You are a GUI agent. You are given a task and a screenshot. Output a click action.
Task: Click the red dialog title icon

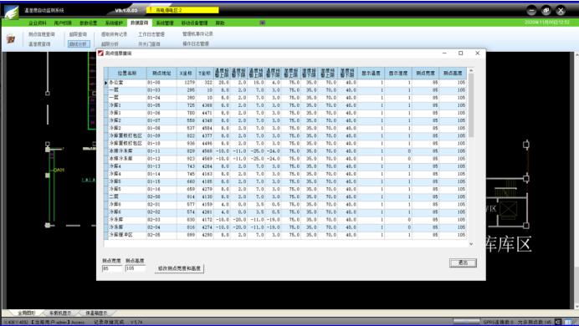pyautogui.click(x=100, y=53)
